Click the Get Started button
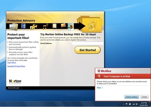 (88, 50)
